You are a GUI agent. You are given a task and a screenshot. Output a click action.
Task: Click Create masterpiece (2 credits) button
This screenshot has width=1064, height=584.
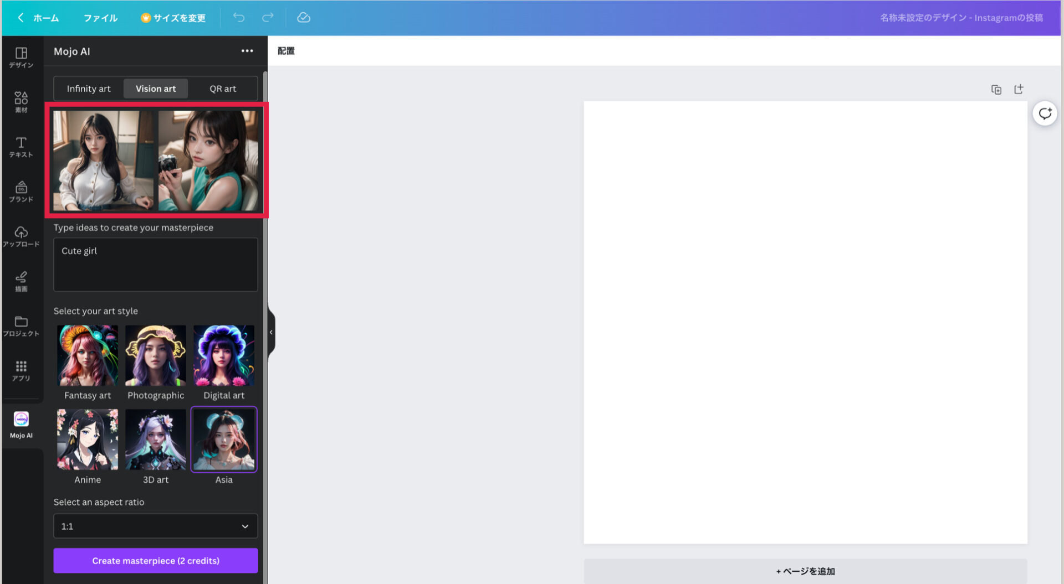[156, 561]
